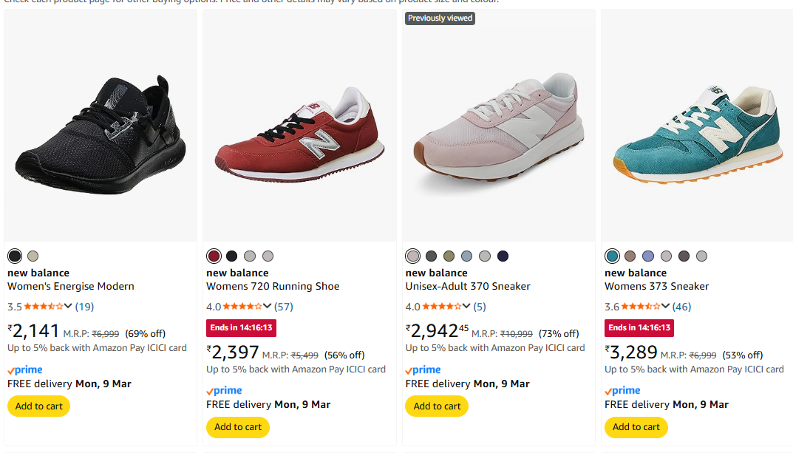Add the Womens 373 Sneaker to cart
The image size is (793, 453).
(x=636, y=427)
